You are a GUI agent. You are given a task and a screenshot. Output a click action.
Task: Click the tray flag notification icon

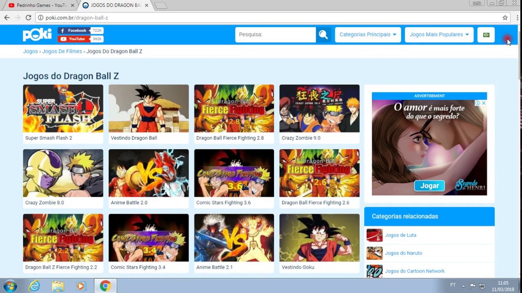[x=473, y=286]
